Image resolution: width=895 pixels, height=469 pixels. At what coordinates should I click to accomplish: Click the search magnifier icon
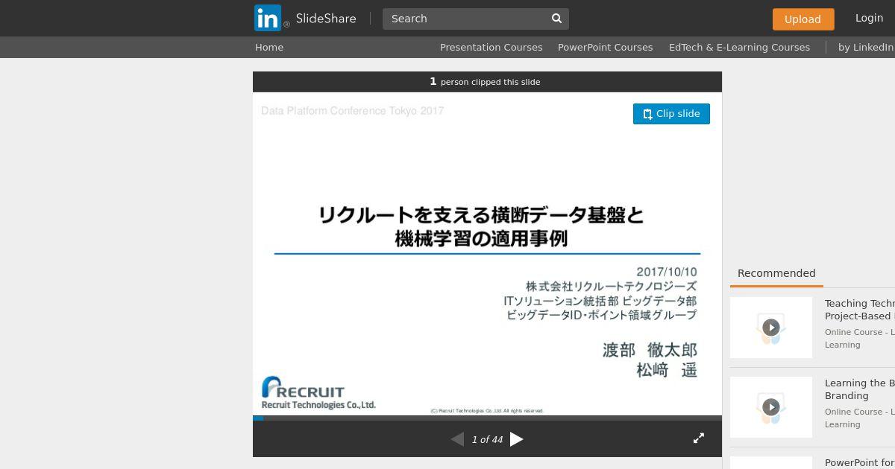[556, 19]
